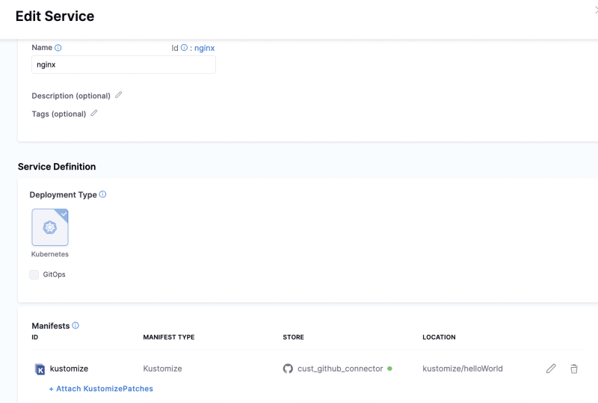Click the MANIFEST TYPE column header
Screen dimensions: 598x403
click(169, 337)
